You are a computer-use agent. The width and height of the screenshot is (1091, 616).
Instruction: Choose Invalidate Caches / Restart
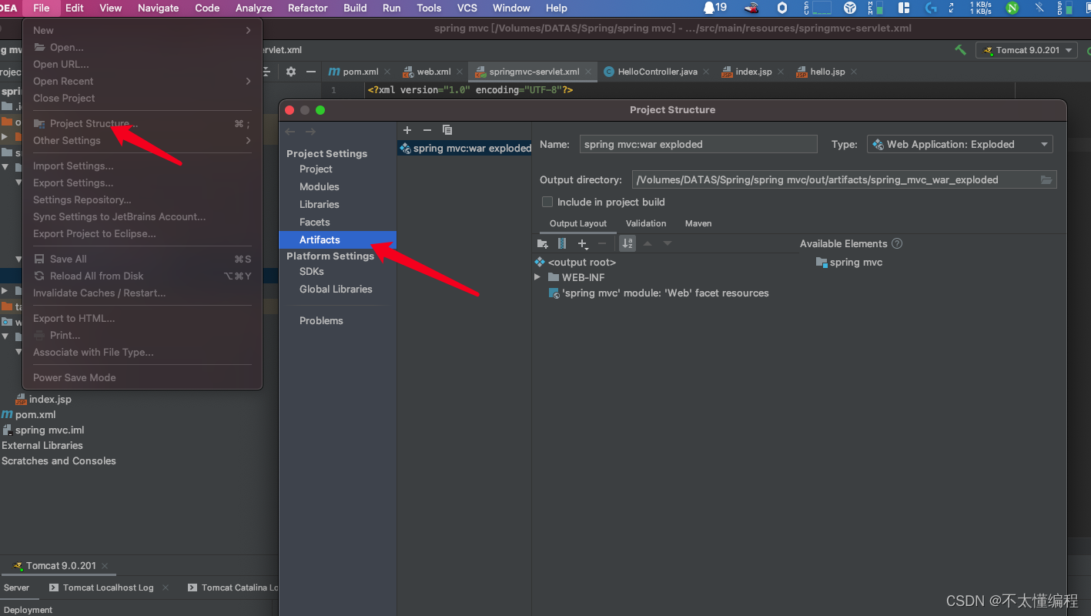point(142,293)
